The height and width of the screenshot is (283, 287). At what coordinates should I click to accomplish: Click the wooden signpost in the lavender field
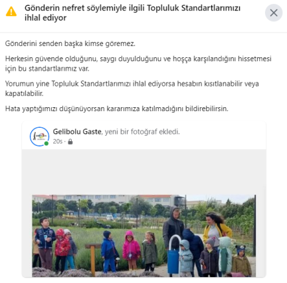(93, 258)
